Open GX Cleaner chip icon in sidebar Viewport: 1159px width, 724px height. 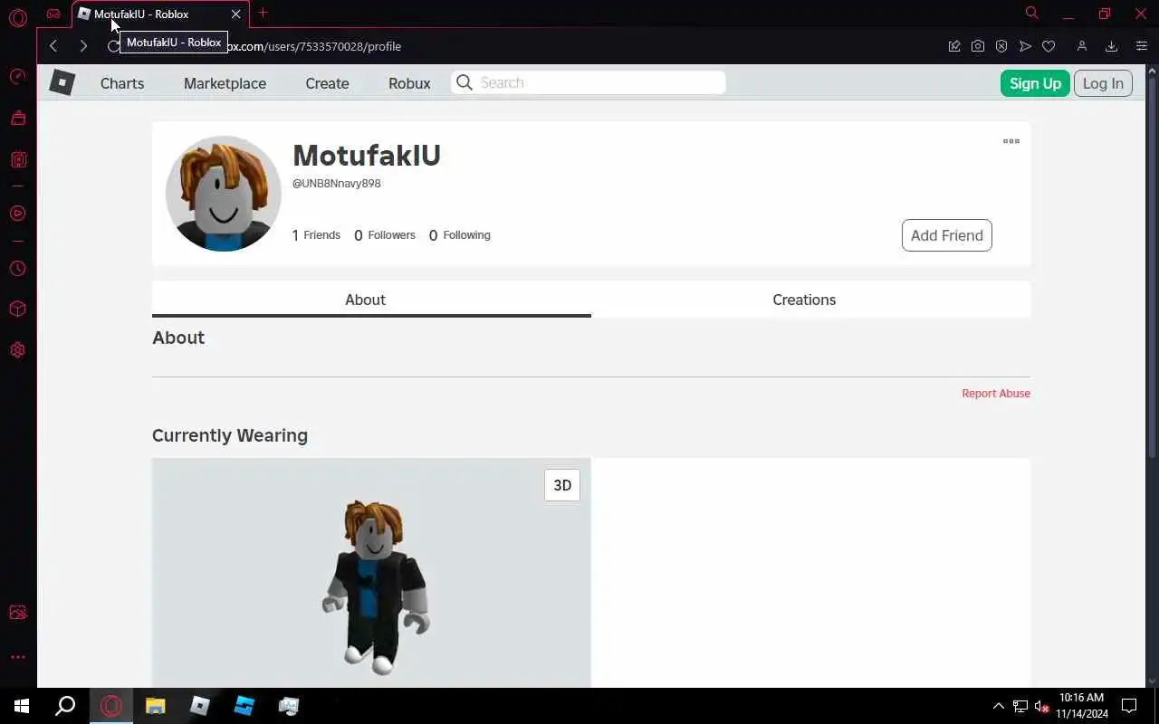point(17,159)
